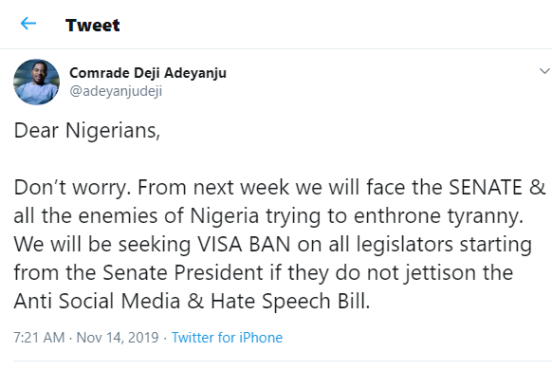Select the Tweet header title

(x=93, y=26)
